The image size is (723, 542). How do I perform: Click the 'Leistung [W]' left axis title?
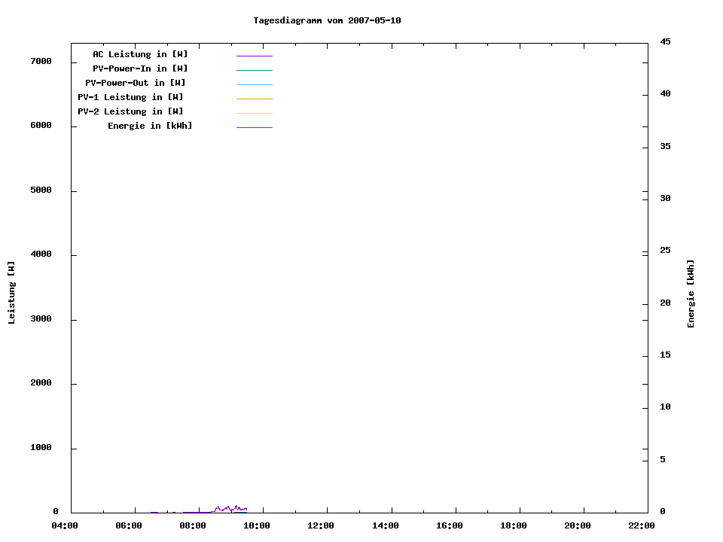11,292
